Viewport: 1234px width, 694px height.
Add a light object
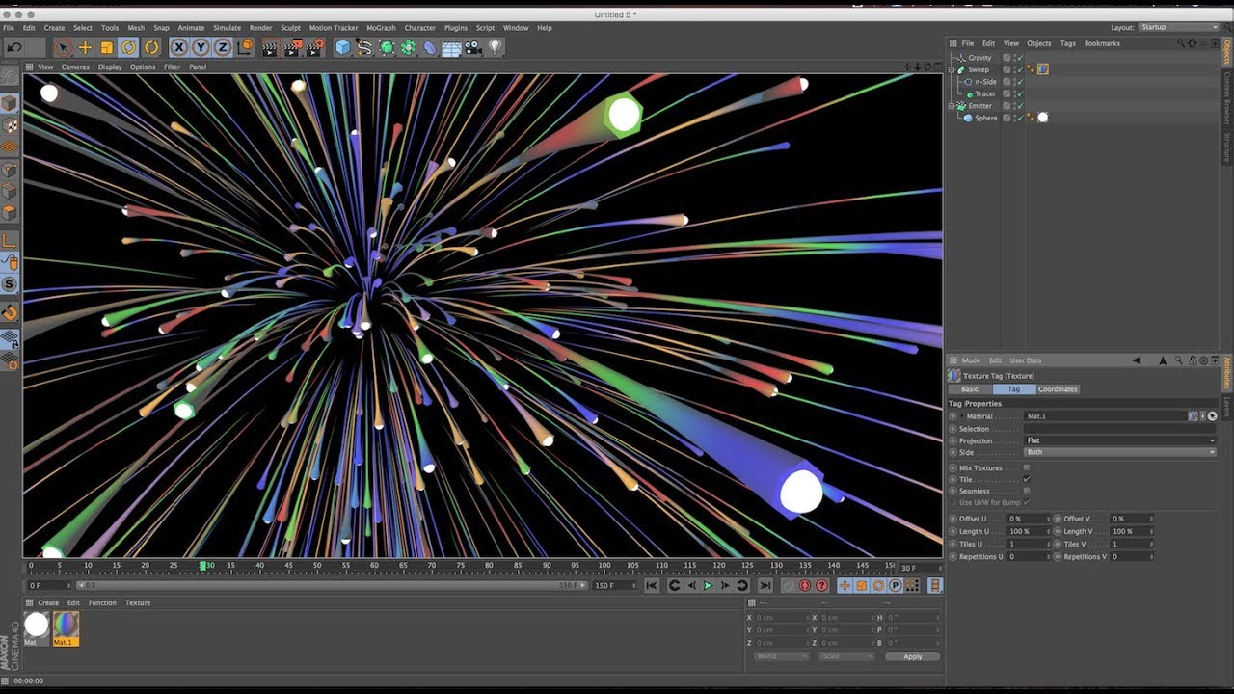point(496,47)
